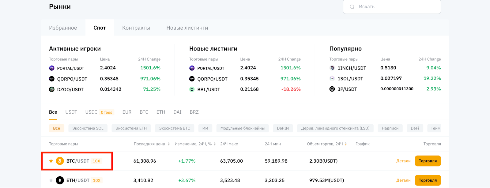Open Детали link for ETH/USDT
This screenshot has height=188, width=490.
pyautogui.click(x=403, y=180)
